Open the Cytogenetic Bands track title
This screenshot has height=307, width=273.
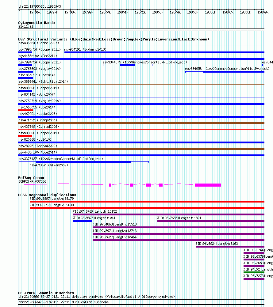click(37, 23)
